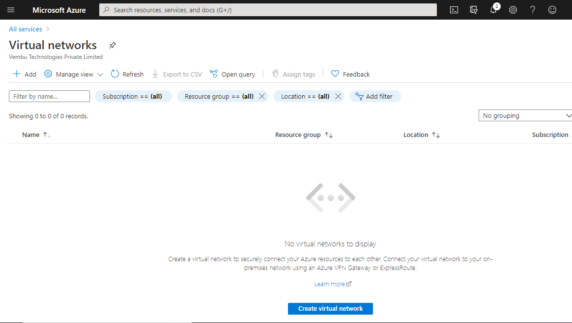Remove the Location filter

pyautogui.click(x=338, y=96)
